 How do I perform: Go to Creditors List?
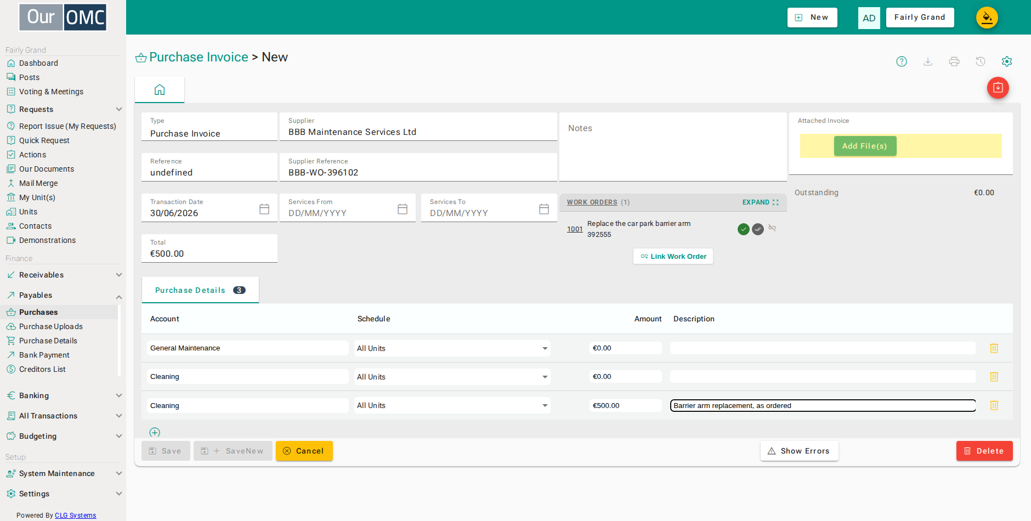coord(42,369)
